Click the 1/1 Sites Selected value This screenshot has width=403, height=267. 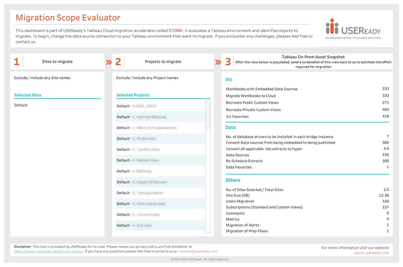tap(386, 190)
